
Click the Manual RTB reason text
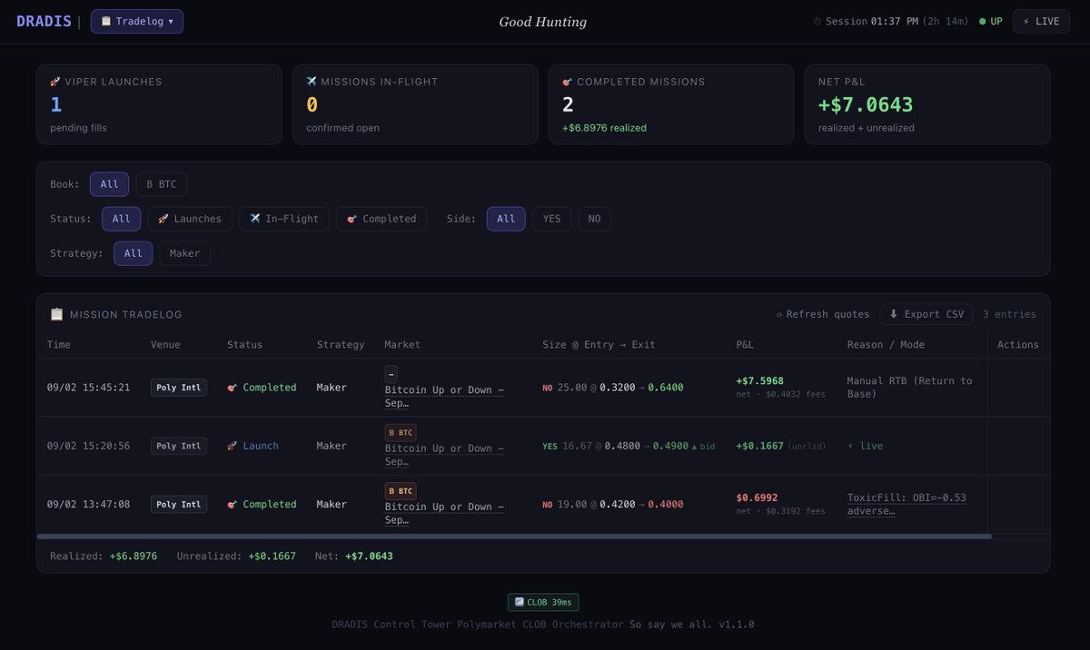coord(909,388)
